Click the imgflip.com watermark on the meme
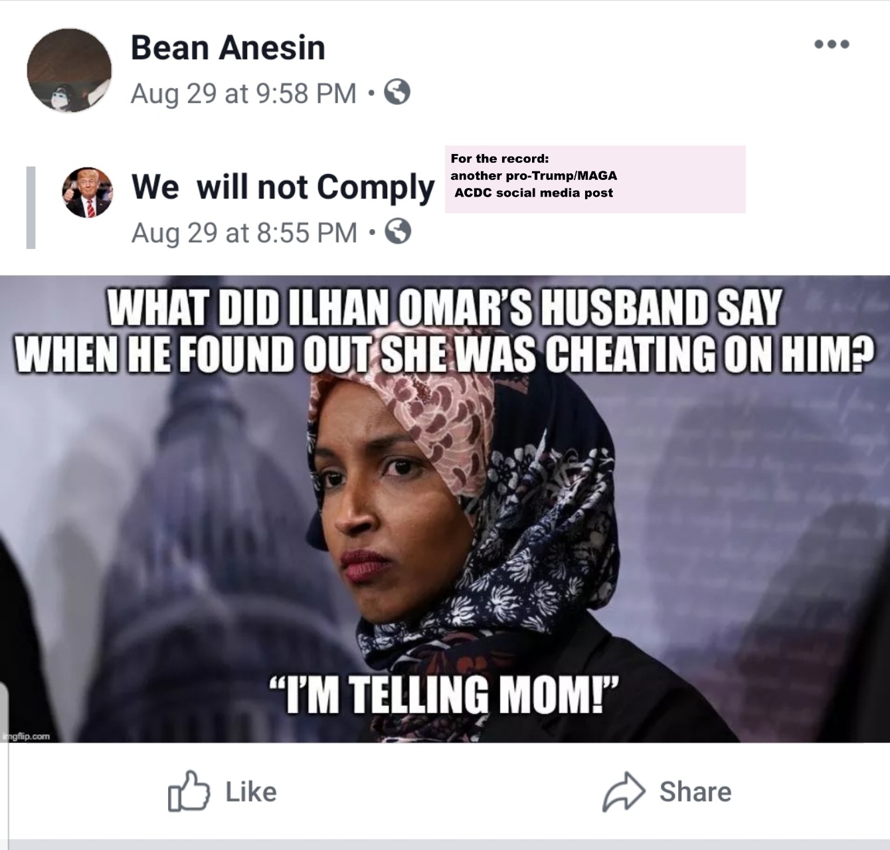The width and height of the screenshot is (890, 850). (x=26, y=736)
